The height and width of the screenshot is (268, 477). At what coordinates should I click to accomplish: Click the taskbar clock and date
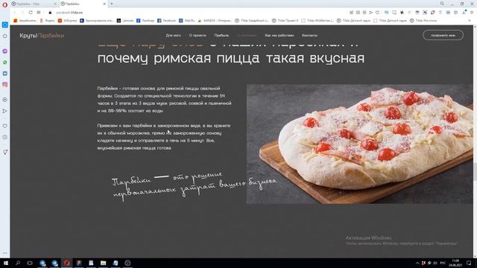(x=455, y=263)
